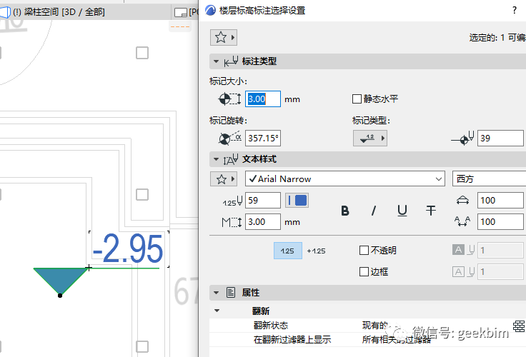Viewport: 526px width, 357px height.
Task: Open the marker type selector button
Action: 369,139
